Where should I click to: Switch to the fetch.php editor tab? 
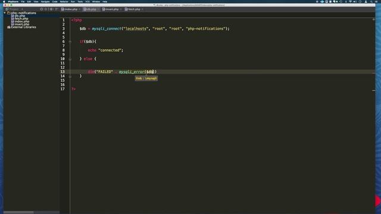coord(134,10)
